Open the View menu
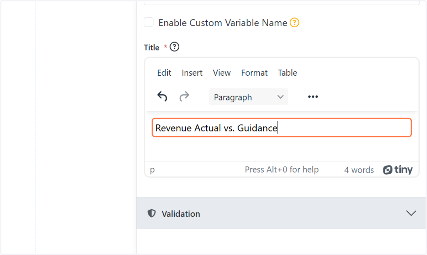This screenshot has width=427, height=255. 222,73
